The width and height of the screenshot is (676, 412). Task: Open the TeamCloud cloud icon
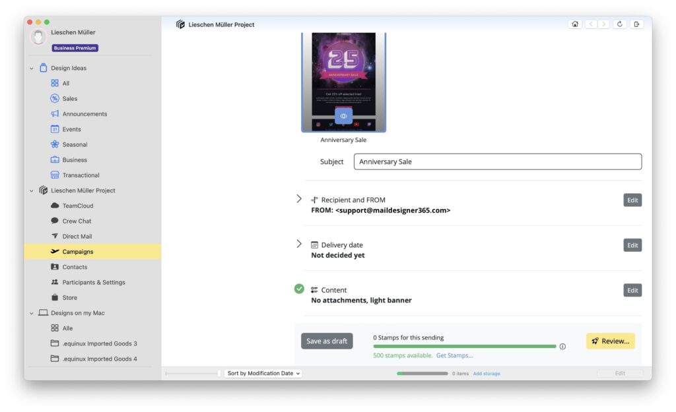(55, 206)
